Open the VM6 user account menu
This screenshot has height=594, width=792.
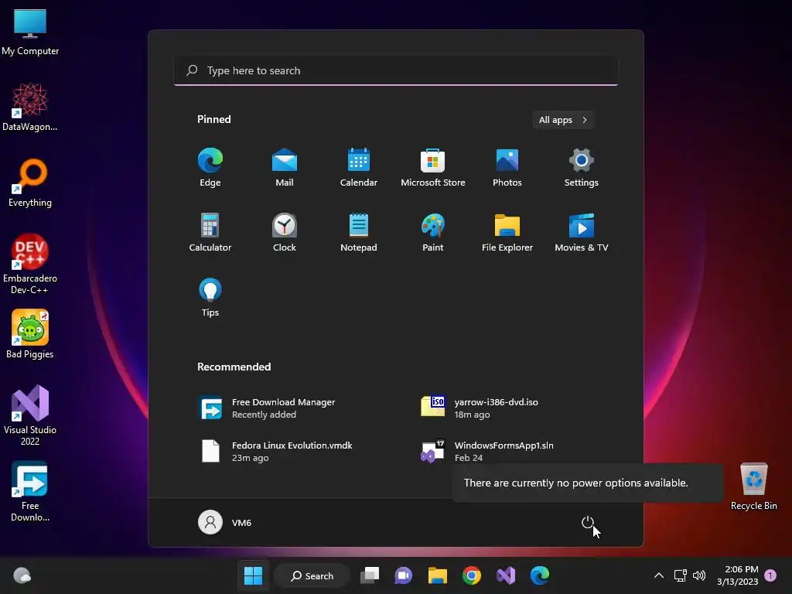pyautogui.click(x=225, y=522)
